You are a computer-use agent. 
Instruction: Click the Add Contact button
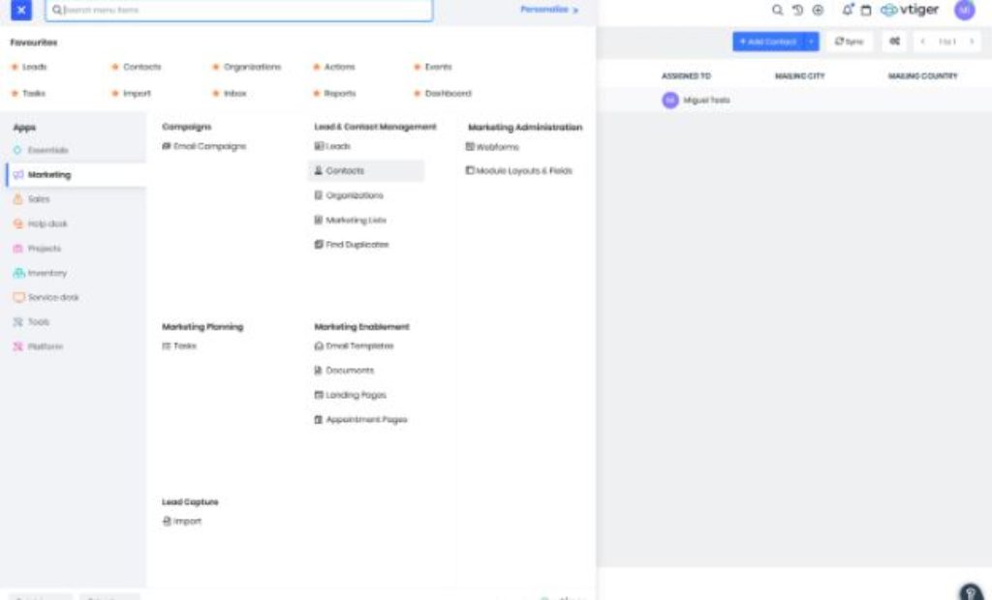click(x=768, y=42)
